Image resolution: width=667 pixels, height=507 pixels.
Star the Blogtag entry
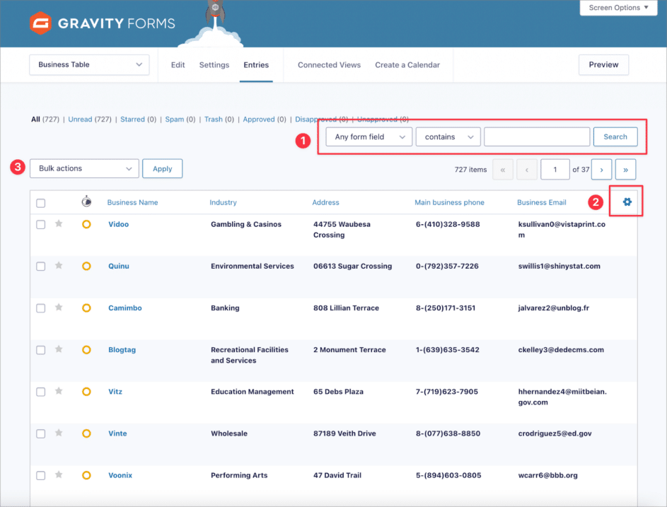click(x=59, y=350)
